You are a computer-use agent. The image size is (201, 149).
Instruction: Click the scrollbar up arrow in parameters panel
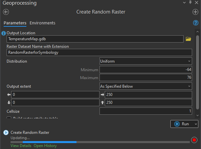[x=197, y=32]
